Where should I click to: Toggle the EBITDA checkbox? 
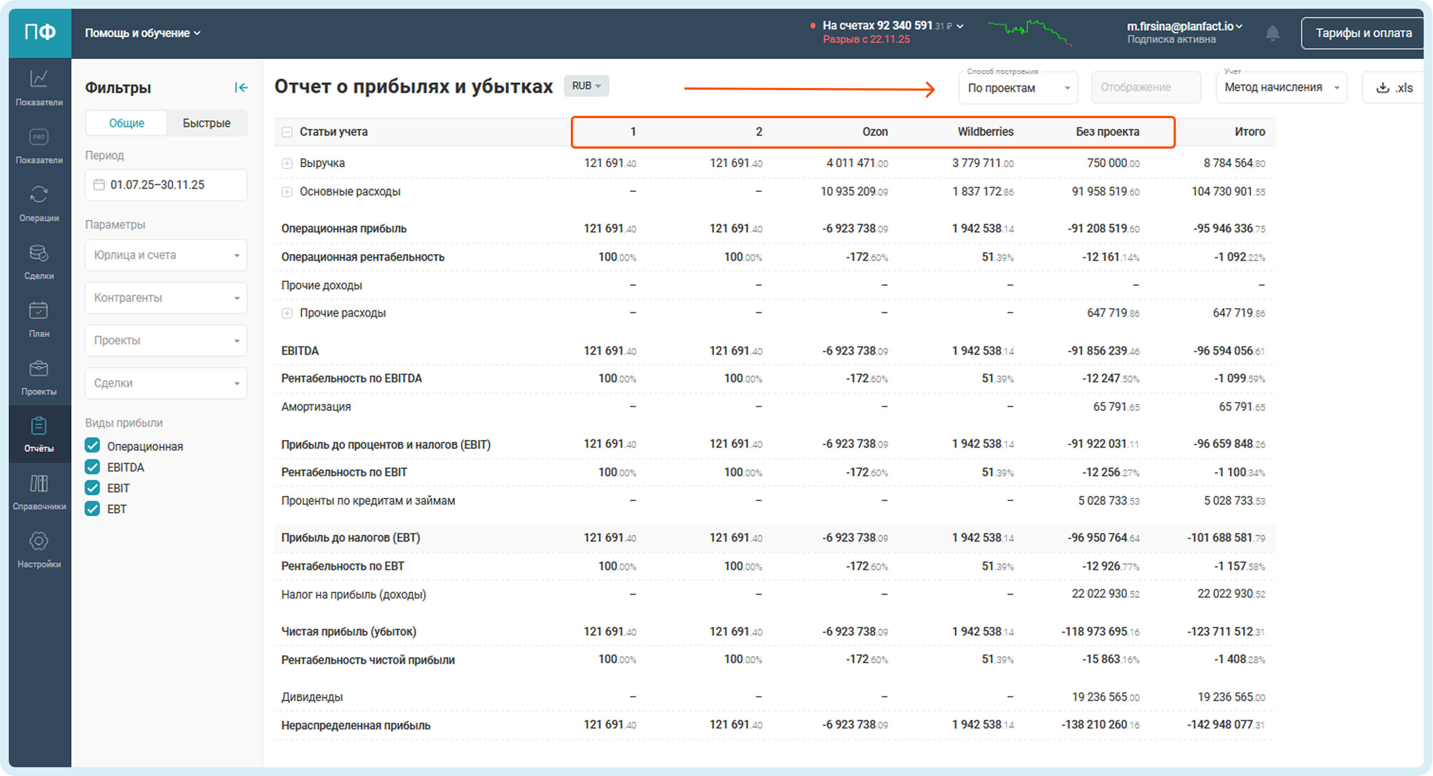[92, 467]
